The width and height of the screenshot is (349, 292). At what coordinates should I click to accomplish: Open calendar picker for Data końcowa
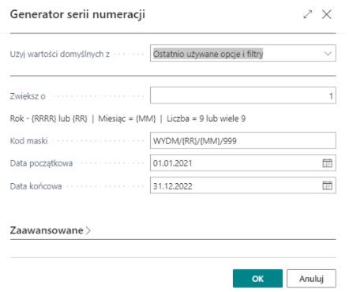[x=327, y=185]
